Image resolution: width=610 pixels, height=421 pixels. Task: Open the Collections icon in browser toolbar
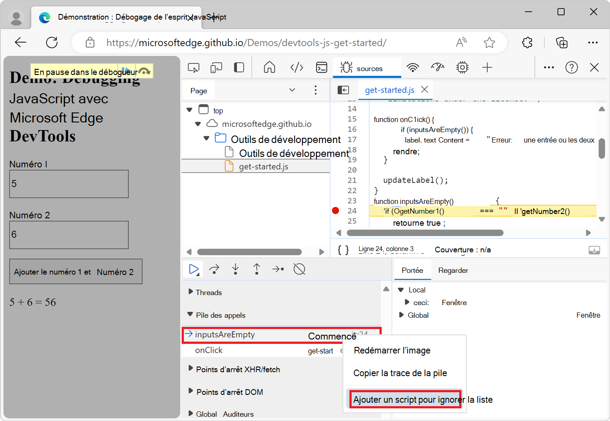click(x=562, y=42)
